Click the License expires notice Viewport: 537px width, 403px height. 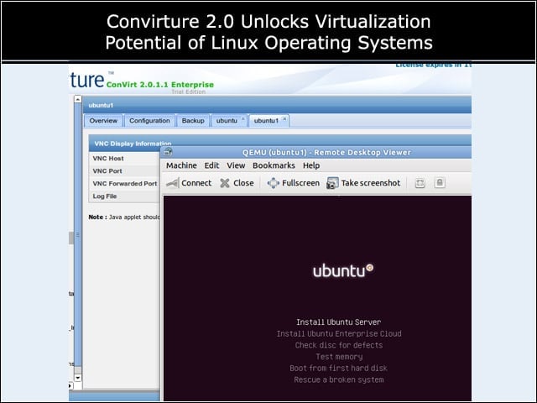point(433,65)
